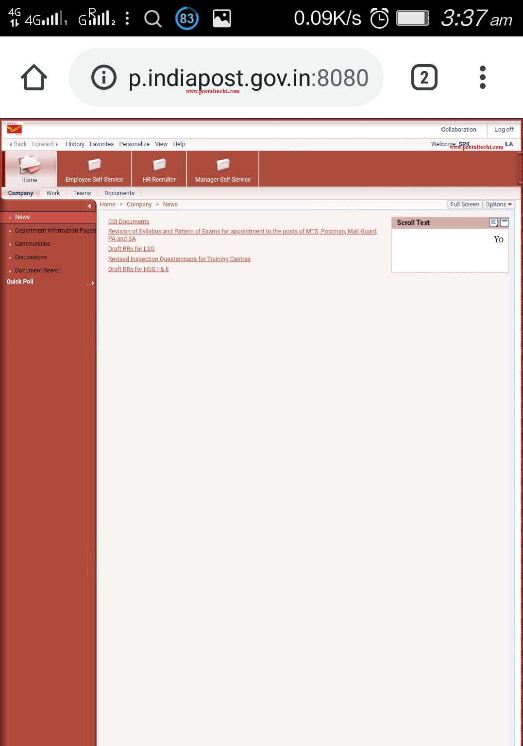This screenshot has width=523, height=746.
Task: Go Back in portal navigation
Action: 17,144
